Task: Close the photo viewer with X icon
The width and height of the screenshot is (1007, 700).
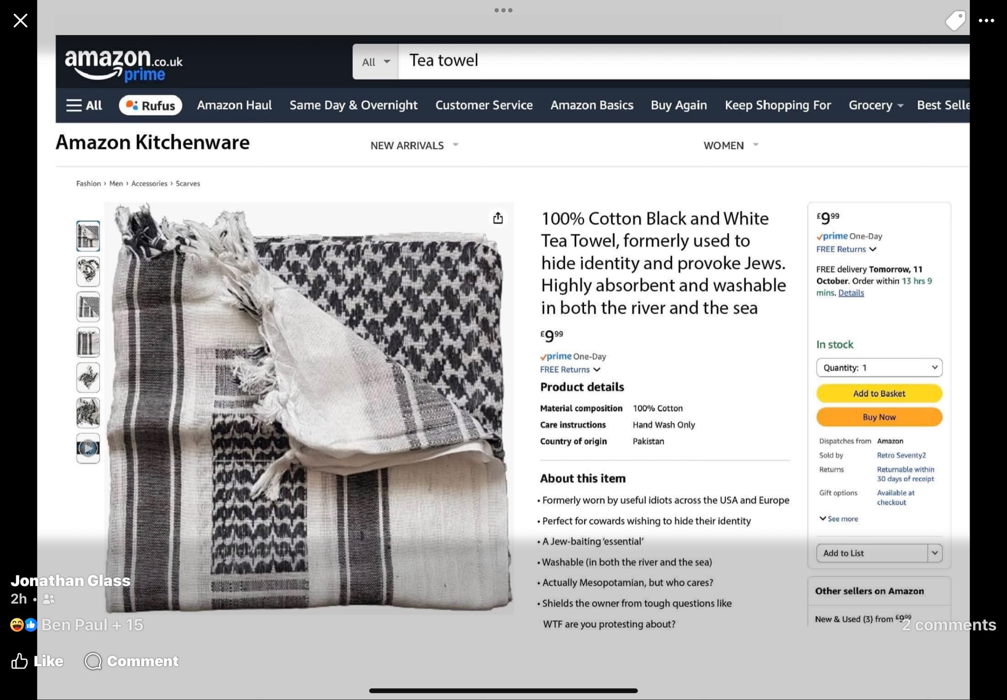Action: click(x=20, y=21)
